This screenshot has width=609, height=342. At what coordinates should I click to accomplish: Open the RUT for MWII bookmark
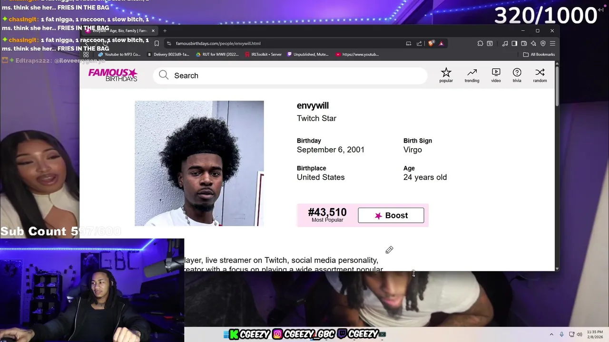[x=217, y=54]
